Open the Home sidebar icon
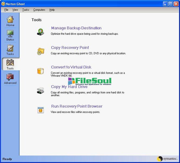The height and width of the screenshot is (163, 180). click(10, 20)
